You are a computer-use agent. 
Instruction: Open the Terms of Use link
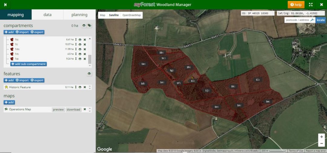click(x=296, y=151)
